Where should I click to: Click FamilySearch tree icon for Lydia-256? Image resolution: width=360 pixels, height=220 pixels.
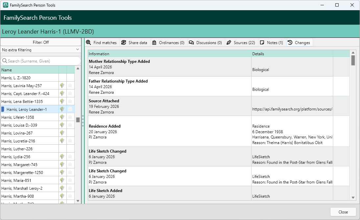(x=62, y=157)
